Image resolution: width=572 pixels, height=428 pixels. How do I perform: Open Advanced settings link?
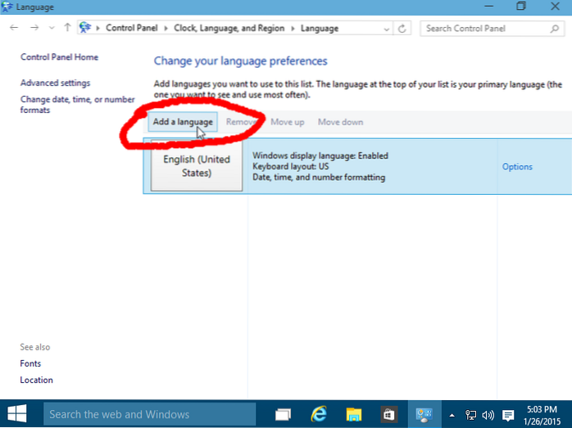[55, 83]
